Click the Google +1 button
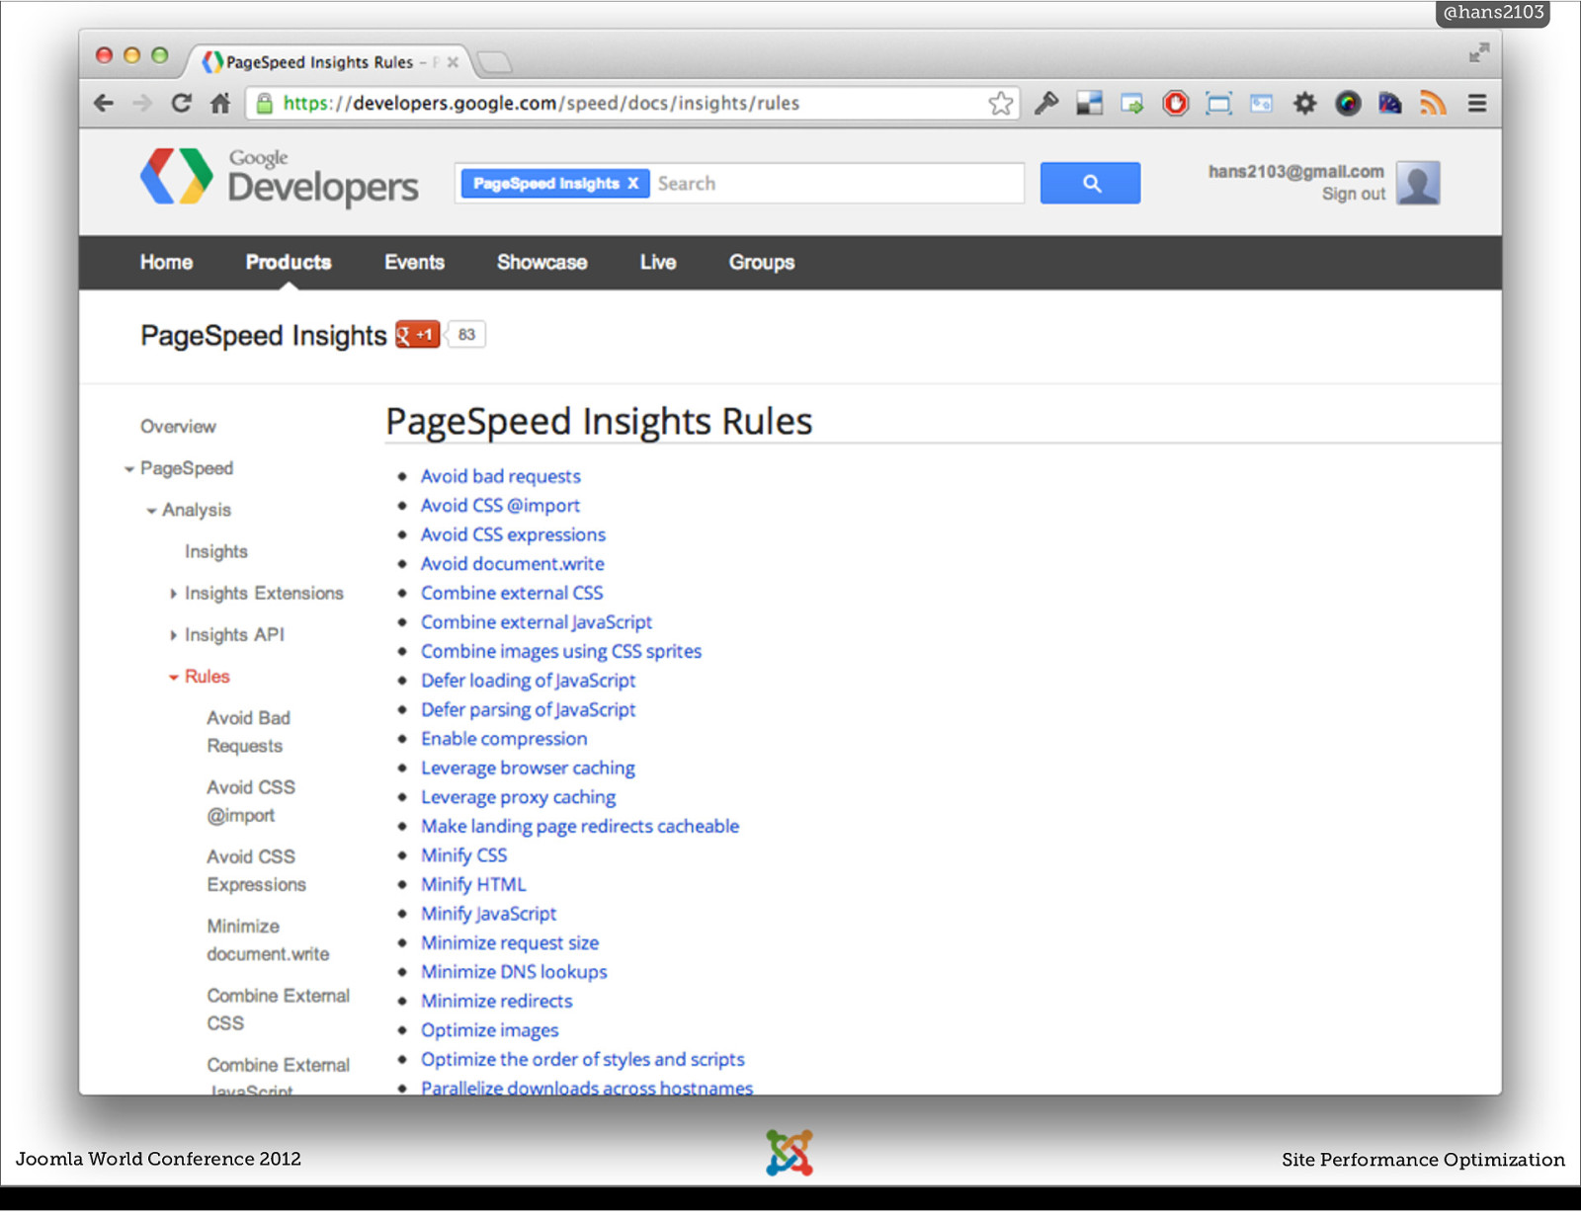Viewport: 1581px width, 1217px height. tap(417, 335)
